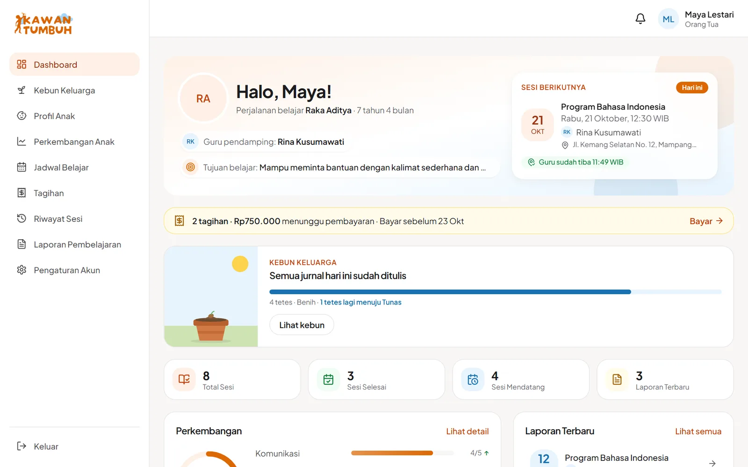Click the Kebun Keluarga sprout icon

click(x=22, y=90)
